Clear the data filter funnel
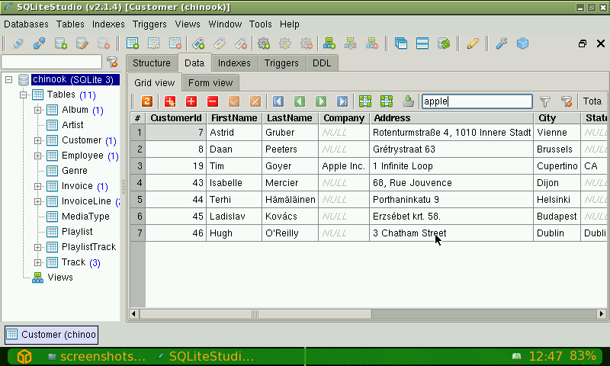This screenshot has height=366, width=610. 567,101
